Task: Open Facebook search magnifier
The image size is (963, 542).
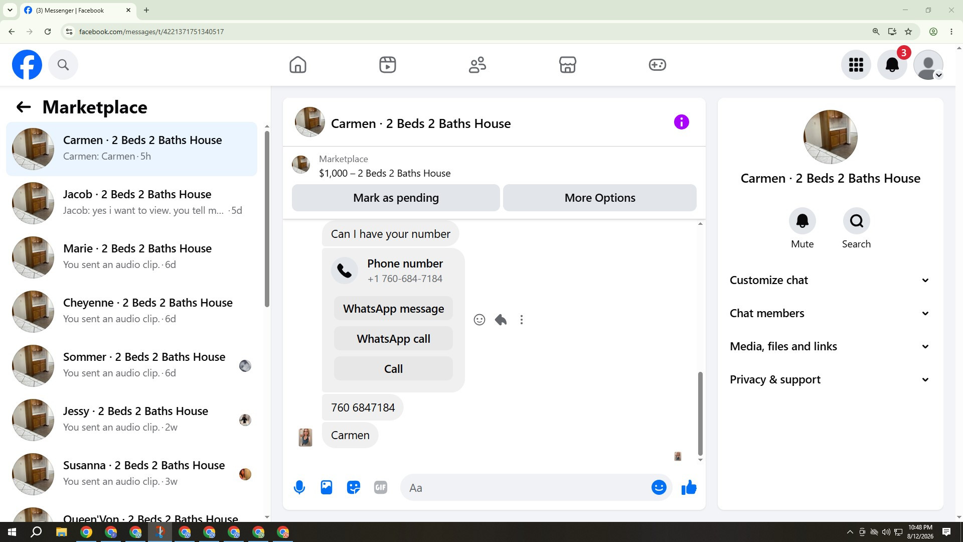Action: (63, 65)
